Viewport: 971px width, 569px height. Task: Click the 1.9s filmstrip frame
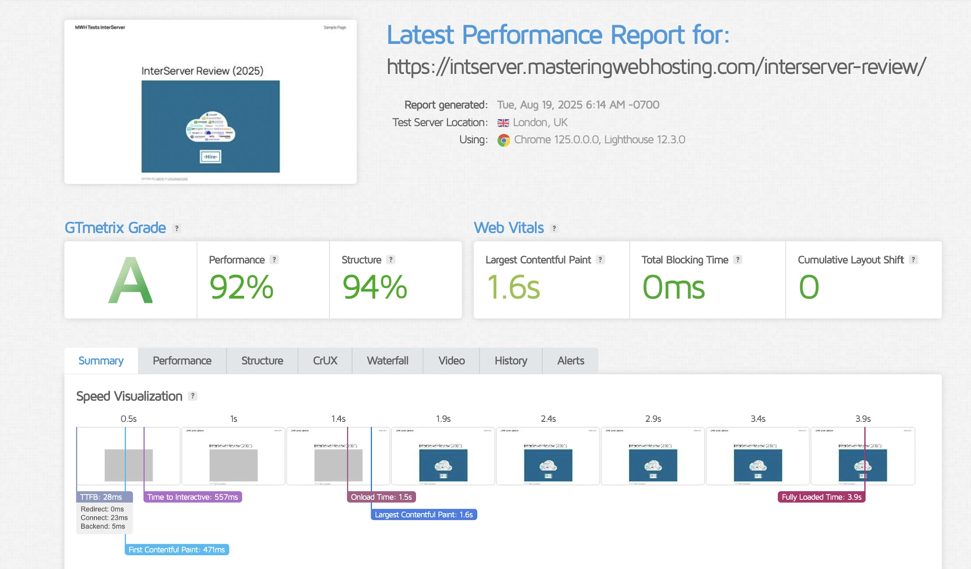[443, 456]
